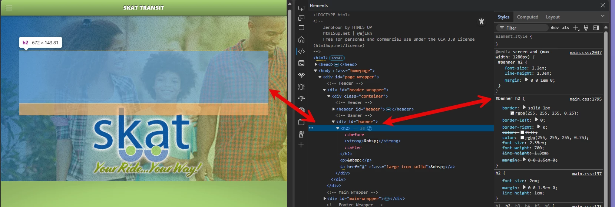Collapse the body class="homepage" node
Viewport: 615px width, 207px height.
coord(316,71)
